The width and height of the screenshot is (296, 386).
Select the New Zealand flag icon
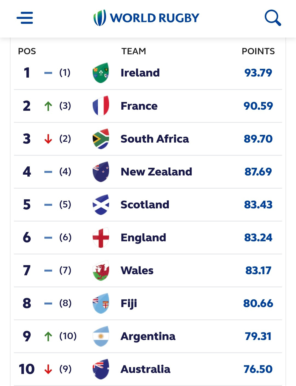click(101, 172)
